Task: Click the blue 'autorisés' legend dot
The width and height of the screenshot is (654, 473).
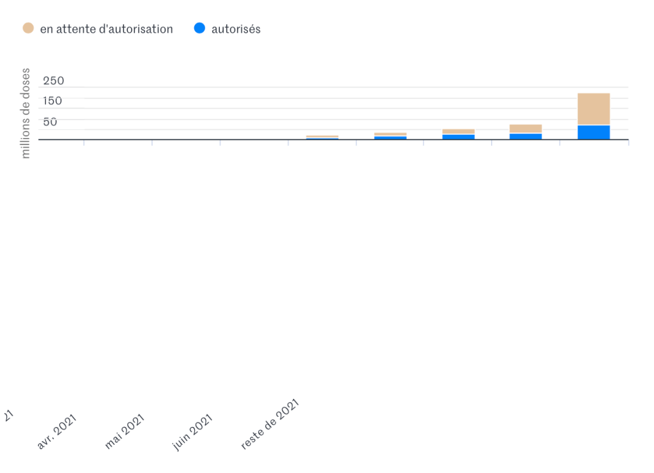Action: pyautogui.click(x=199, y=28)
